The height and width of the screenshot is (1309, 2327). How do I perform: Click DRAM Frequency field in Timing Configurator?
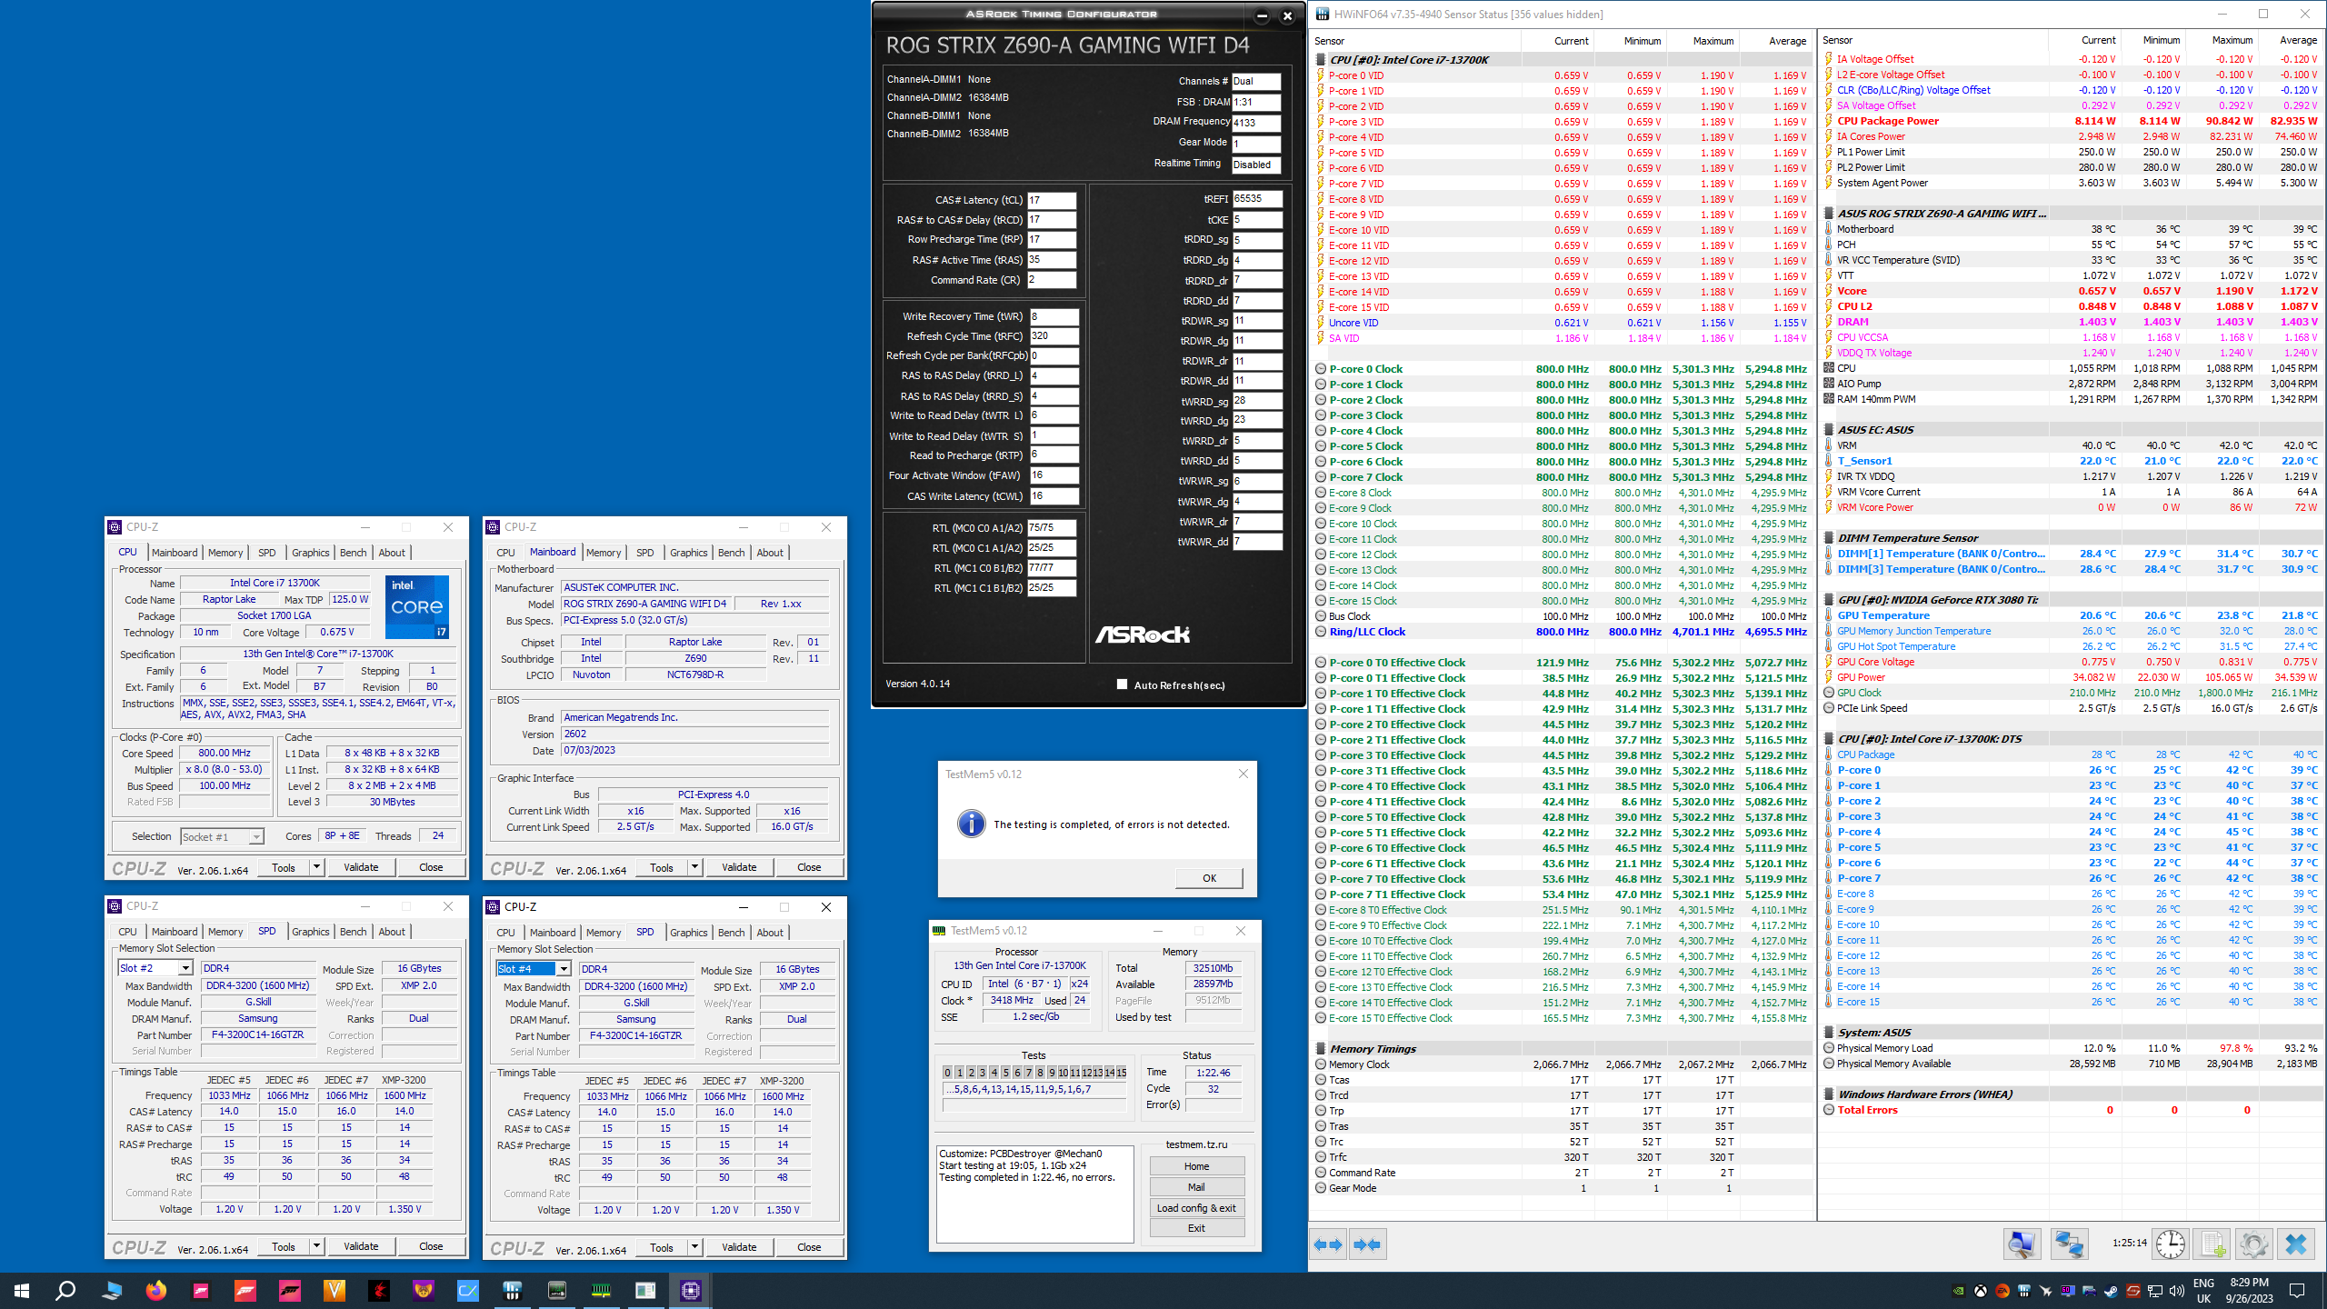[x=1256, y=123]
